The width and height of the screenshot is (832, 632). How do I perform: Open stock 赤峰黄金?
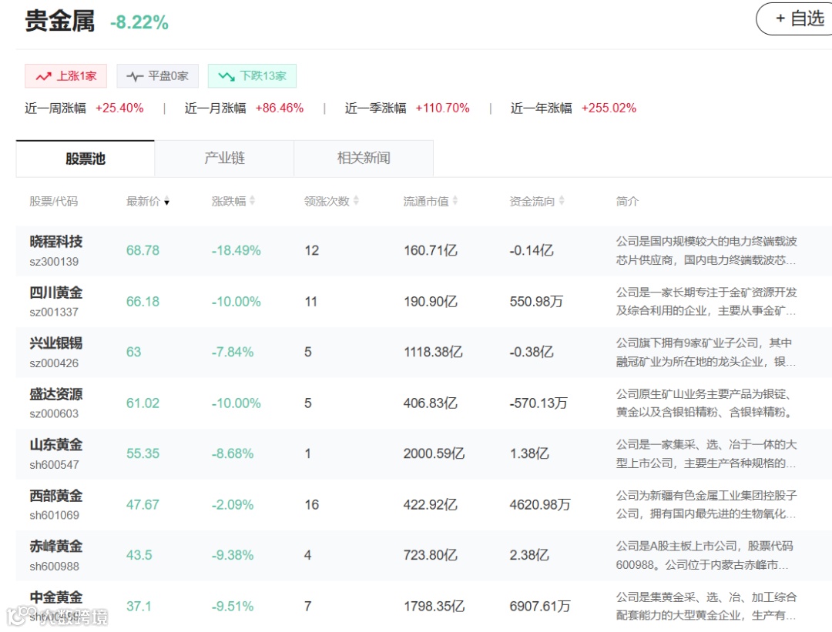pyautogui.click(x=56, y=546)
